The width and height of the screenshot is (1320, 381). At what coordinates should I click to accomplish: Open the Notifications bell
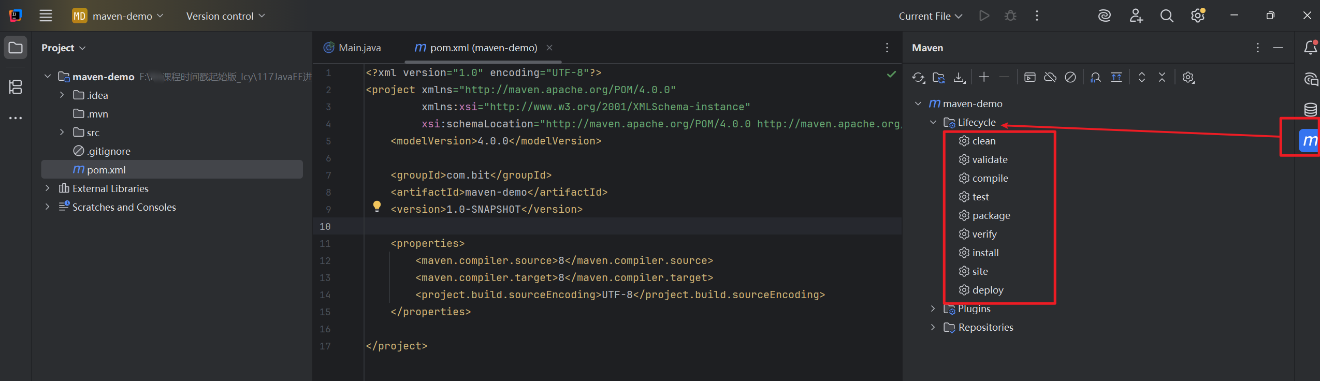[x=1310, y=48]
